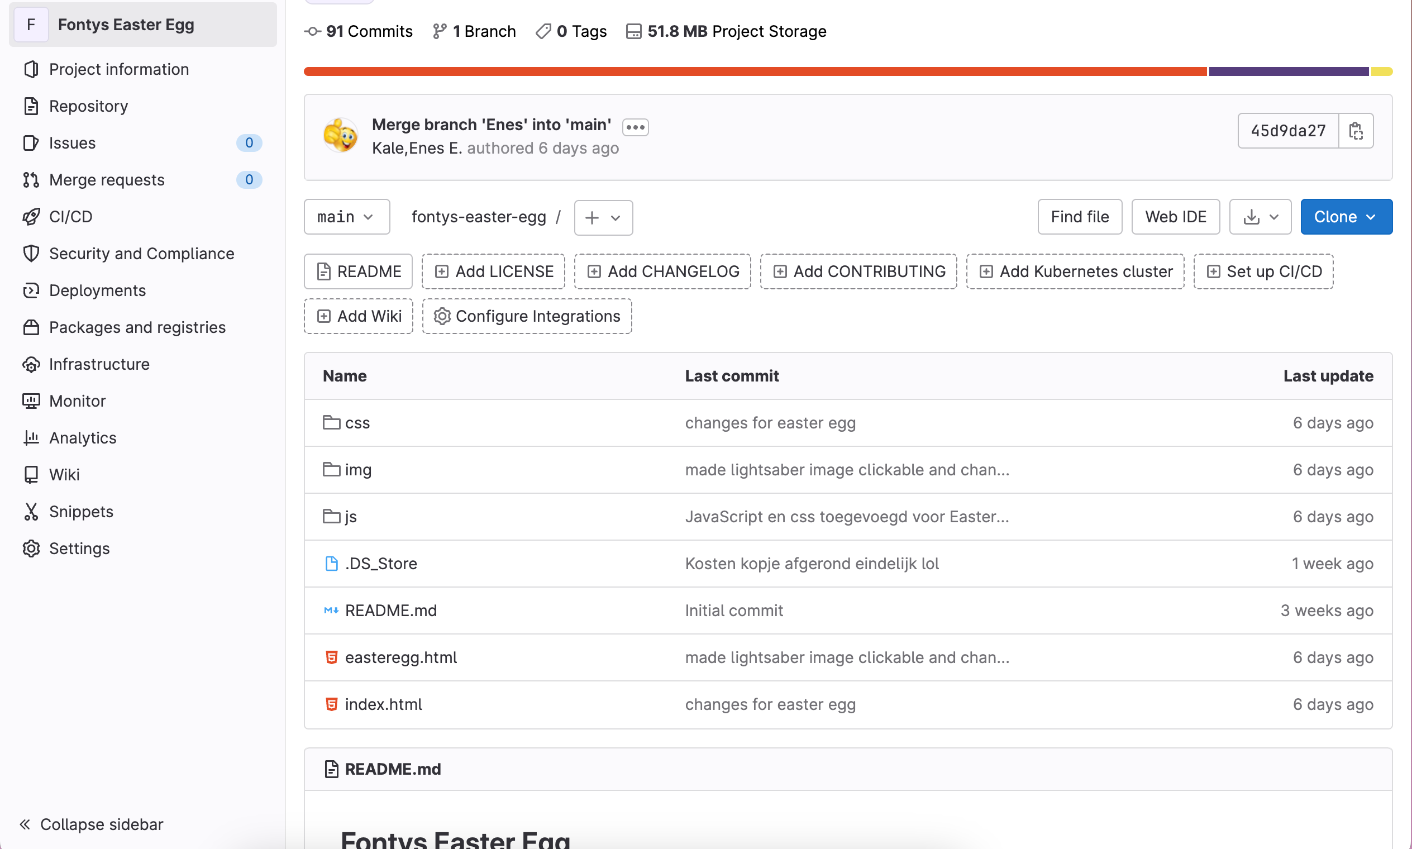This screenshot has height=849, width=1412.
Task: Click the Monitor icon in sidebar
Action: click(x=31, y=401)
